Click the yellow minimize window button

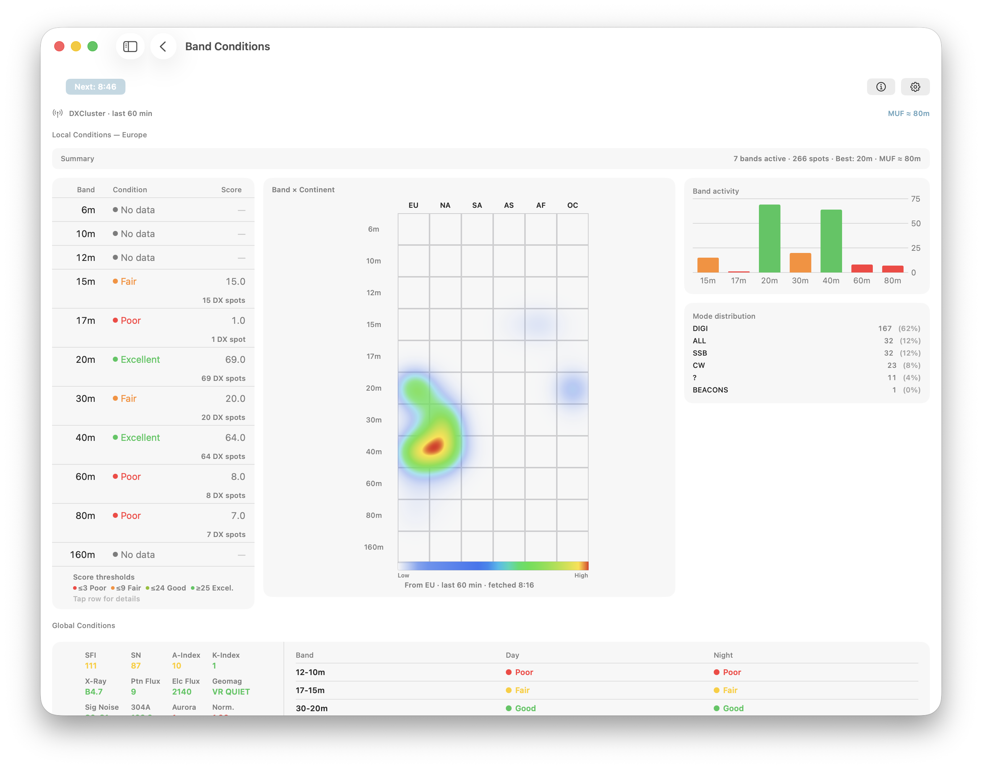click(76, 46)
